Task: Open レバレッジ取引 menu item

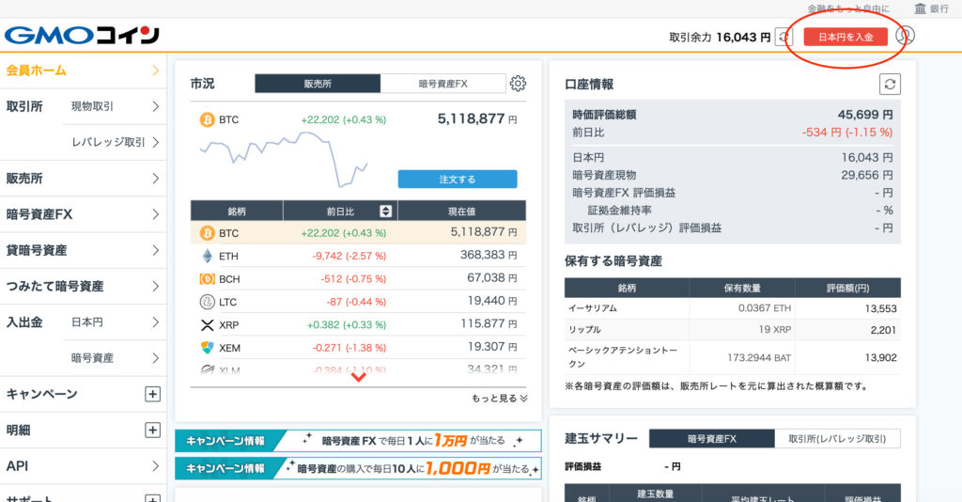Action: tap(115, 142)
